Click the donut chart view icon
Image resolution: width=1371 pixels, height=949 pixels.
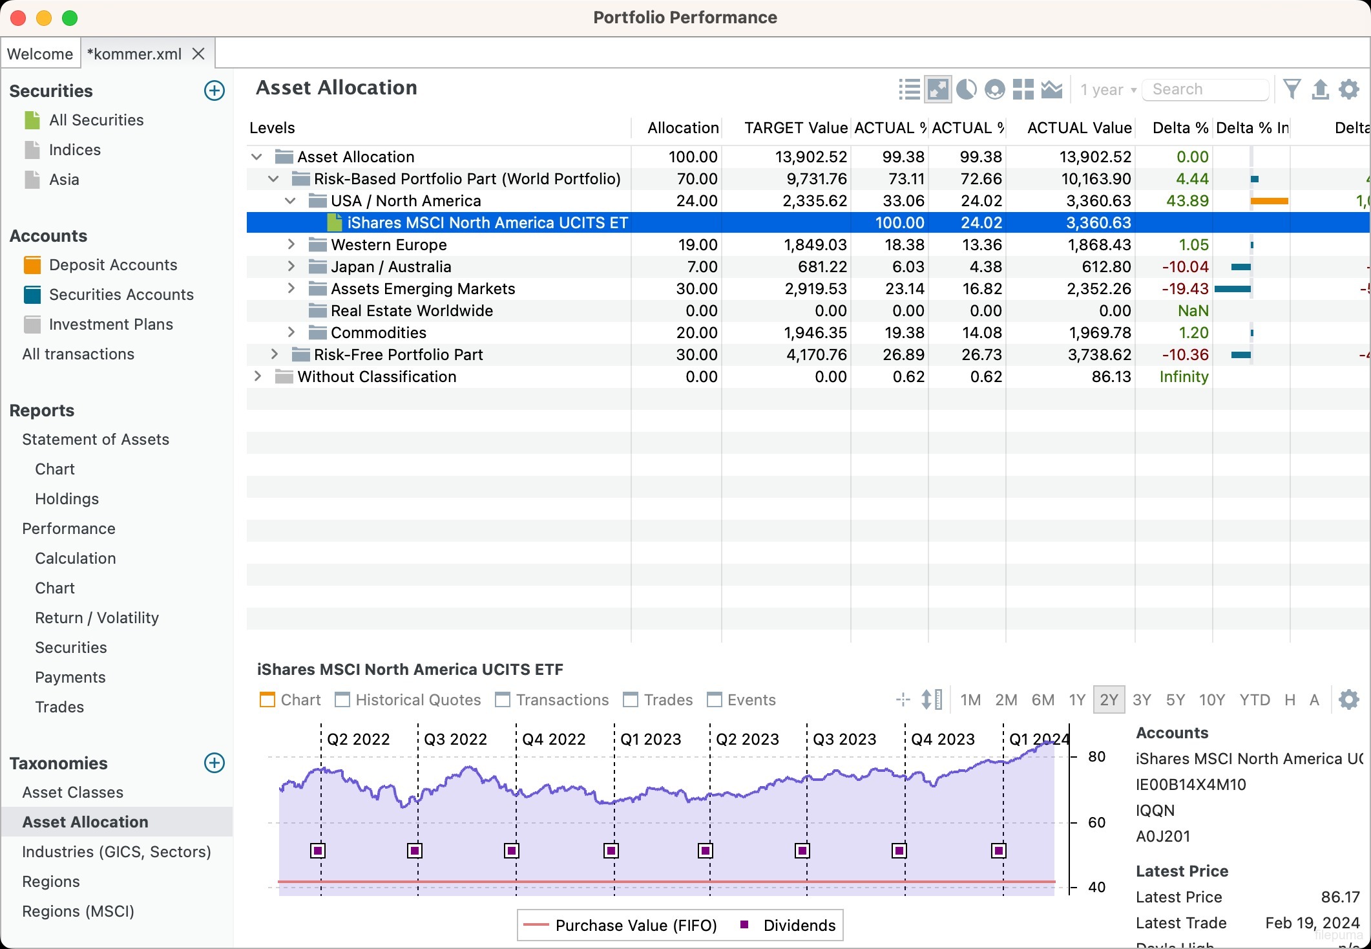pyautogui.click(x=995, y=89)
